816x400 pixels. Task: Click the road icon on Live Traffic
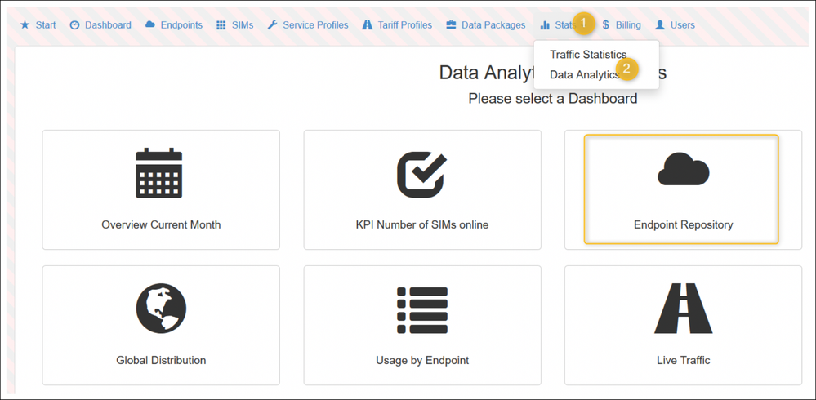click(684, 309)
